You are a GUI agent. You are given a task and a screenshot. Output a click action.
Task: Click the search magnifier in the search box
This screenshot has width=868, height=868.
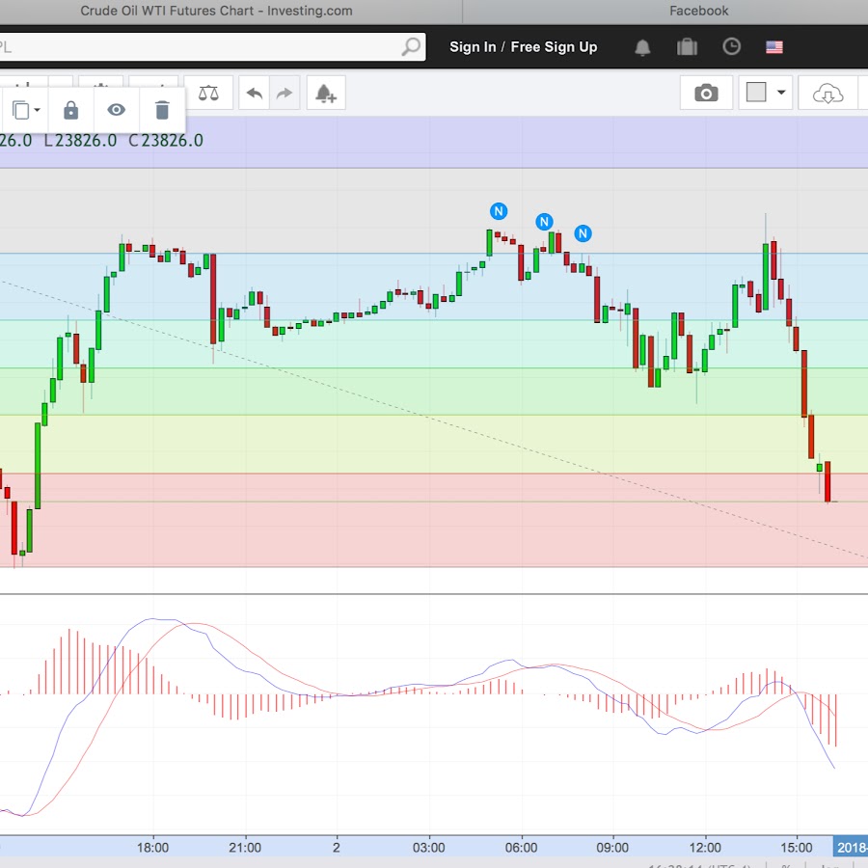coord(411,46)
